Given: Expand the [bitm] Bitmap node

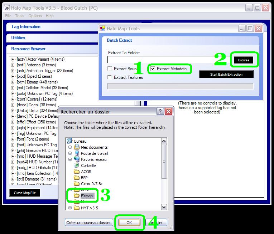Looking at the screenshot, I should click(13, 82).
